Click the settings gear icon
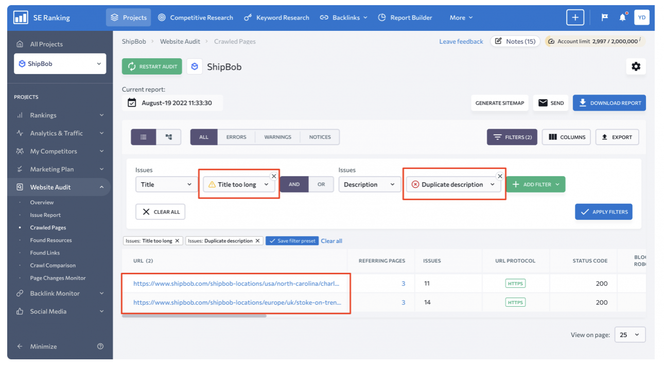 (x=636, y=66)
